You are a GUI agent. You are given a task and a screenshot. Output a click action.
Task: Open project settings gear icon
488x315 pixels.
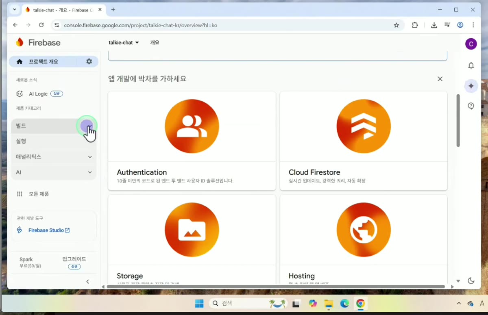click(89, 61)
